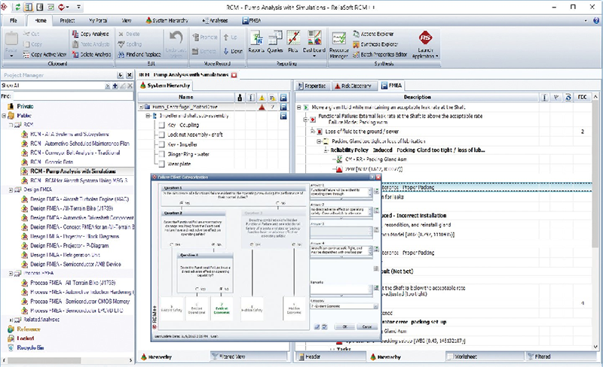
Task: Select No radio for Question 4
Action: (221, 289)
